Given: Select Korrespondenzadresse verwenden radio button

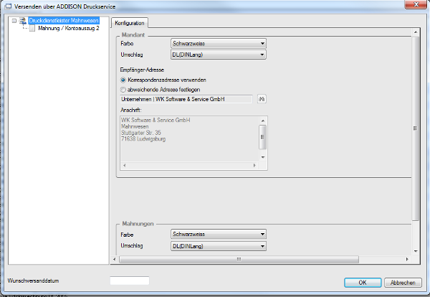Looking at the screenshot, I should [123, 80].
